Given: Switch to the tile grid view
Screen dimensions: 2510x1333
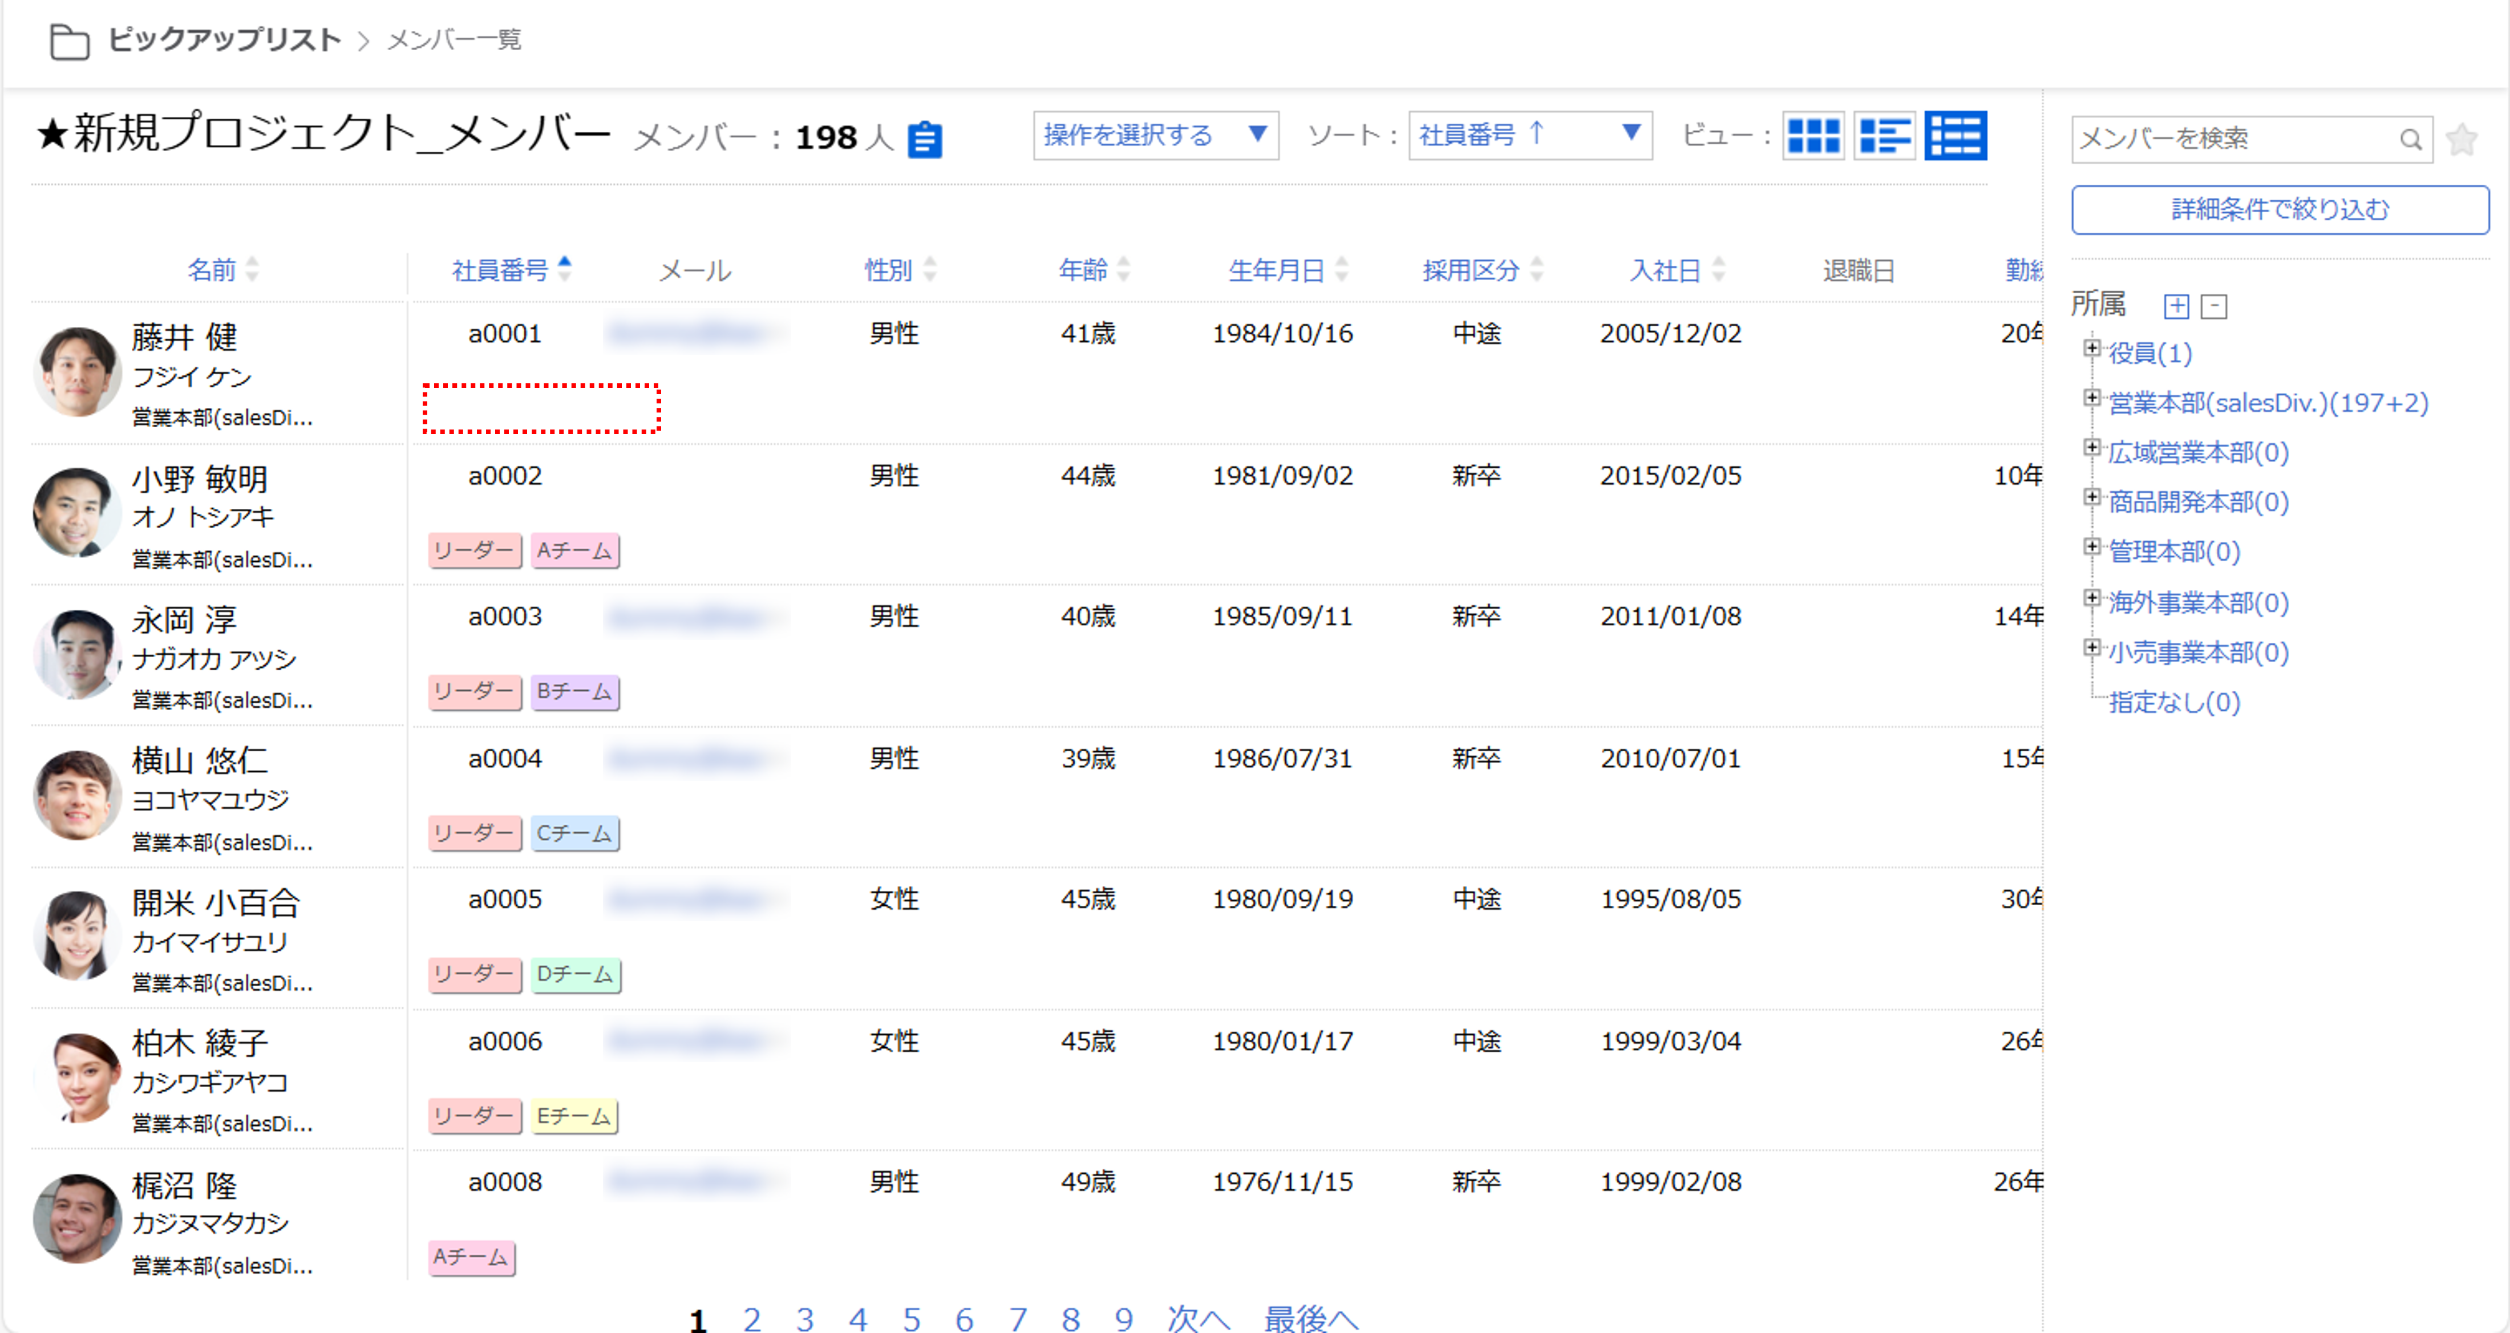Looking at the screenshot, I should (1813, 135).
